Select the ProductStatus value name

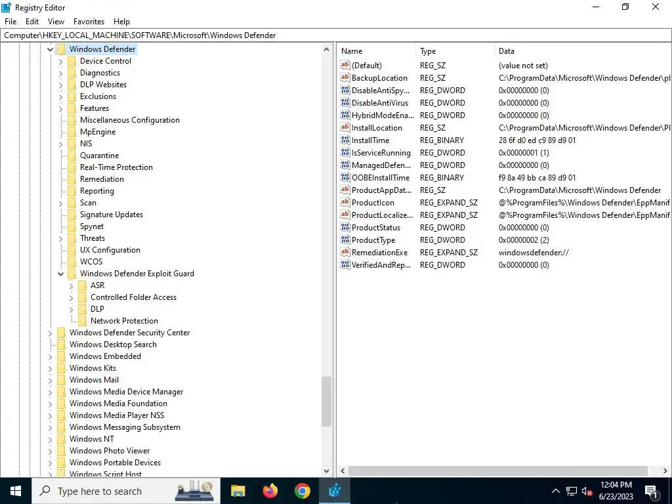[x=376, y=228]
